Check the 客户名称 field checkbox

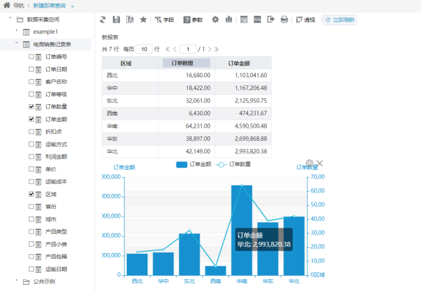tap(32, 81)
